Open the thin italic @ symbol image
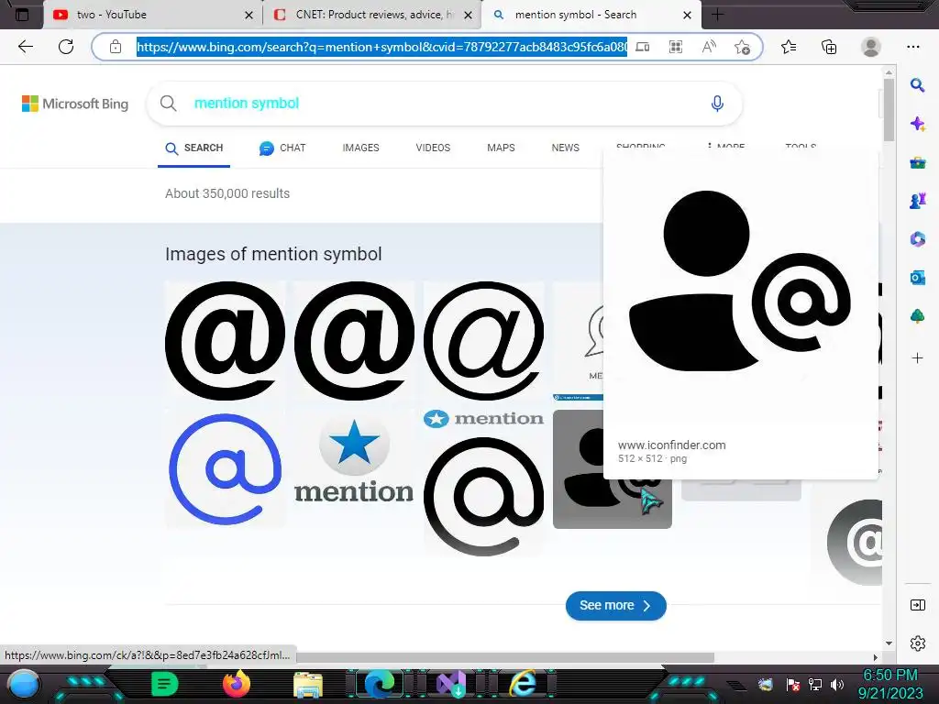 [484, 341]
